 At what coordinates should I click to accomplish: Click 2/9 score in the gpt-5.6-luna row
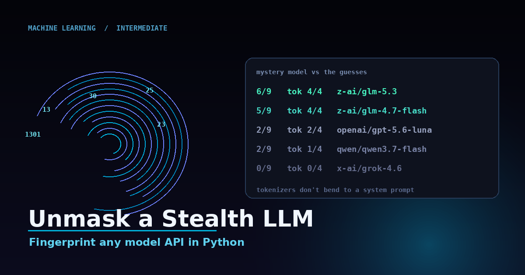[x=264, y=130]
